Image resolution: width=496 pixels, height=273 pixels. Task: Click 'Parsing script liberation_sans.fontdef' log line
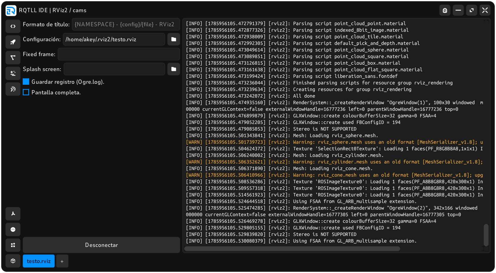[291, 76]
